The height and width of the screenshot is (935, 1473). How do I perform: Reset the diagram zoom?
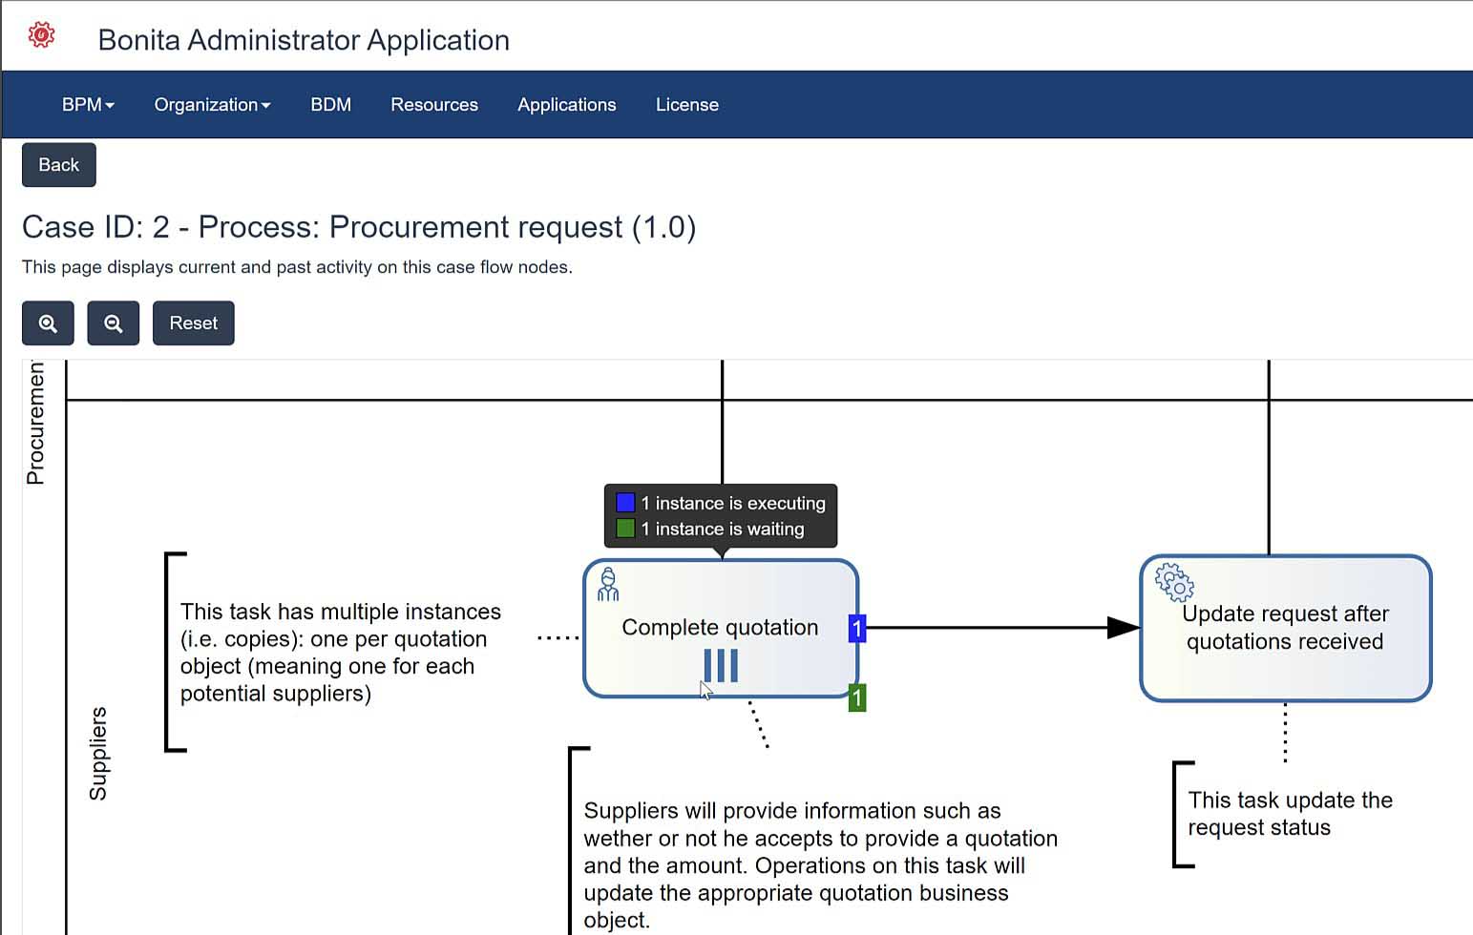click(x=194, y=323)
